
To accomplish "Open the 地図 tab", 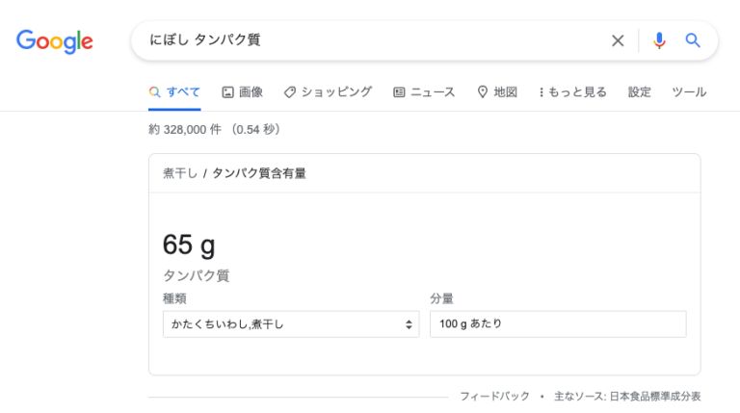I will tap(505, 92).
